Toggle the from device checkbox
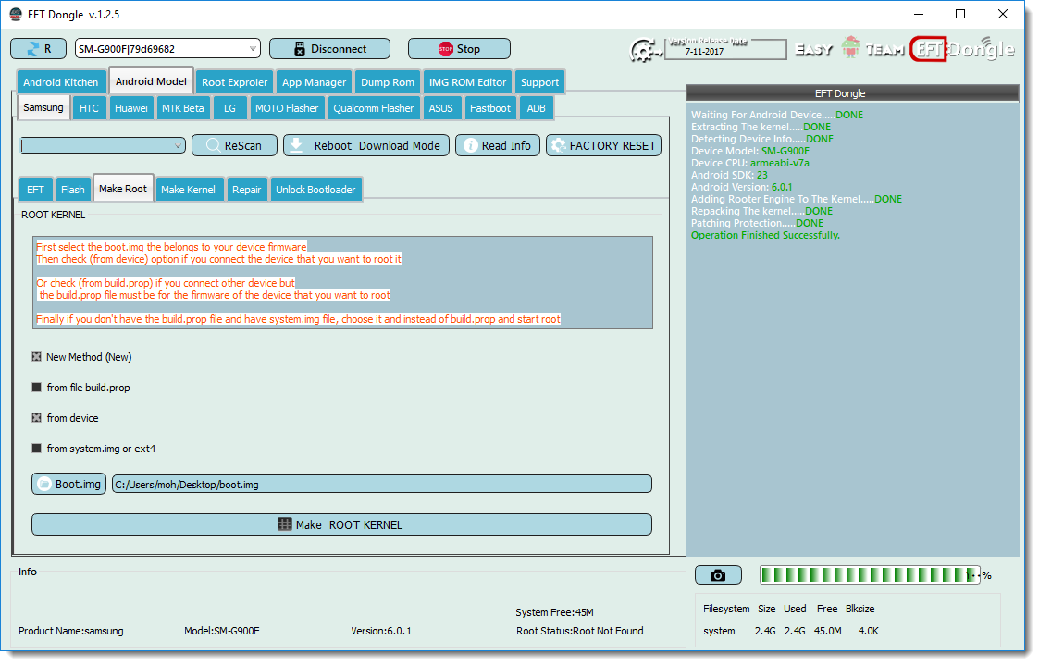This screenshot has height=665, width=1039. click(36, 418)
